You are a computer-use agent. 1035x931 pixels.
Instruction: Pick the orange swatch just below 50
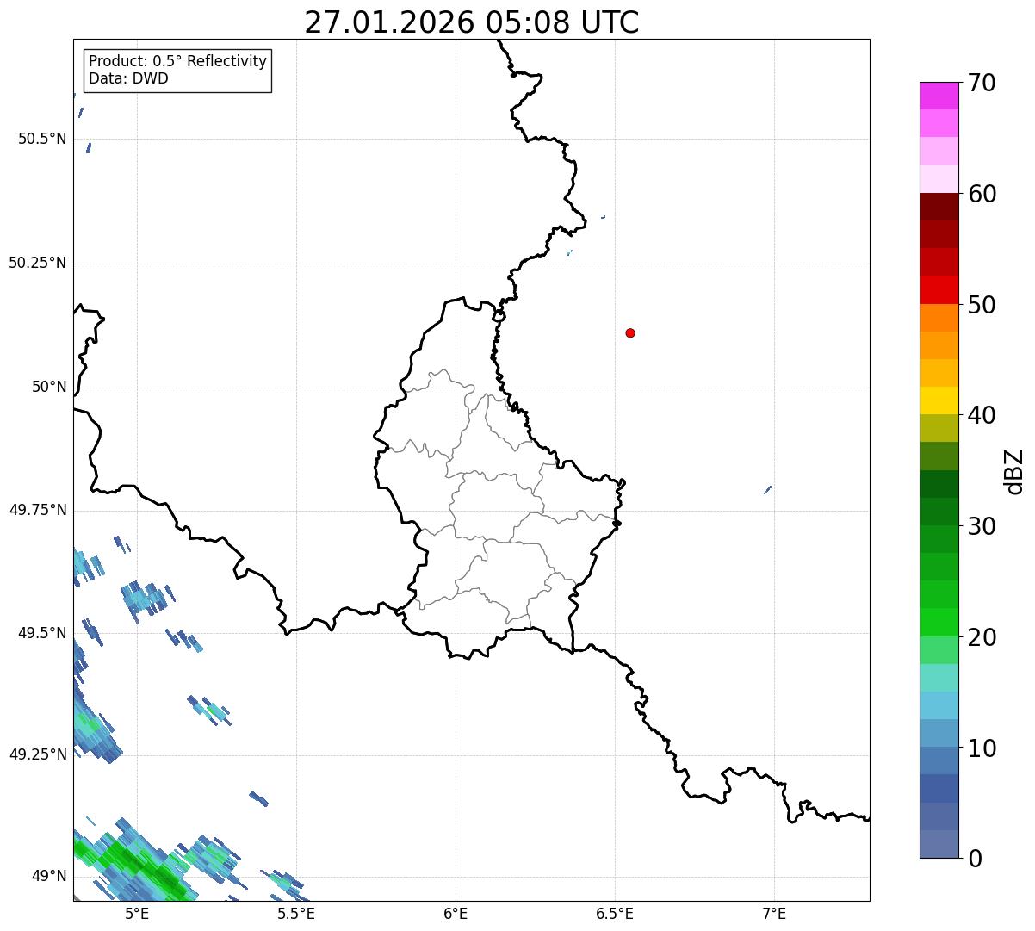click(939, 318)
